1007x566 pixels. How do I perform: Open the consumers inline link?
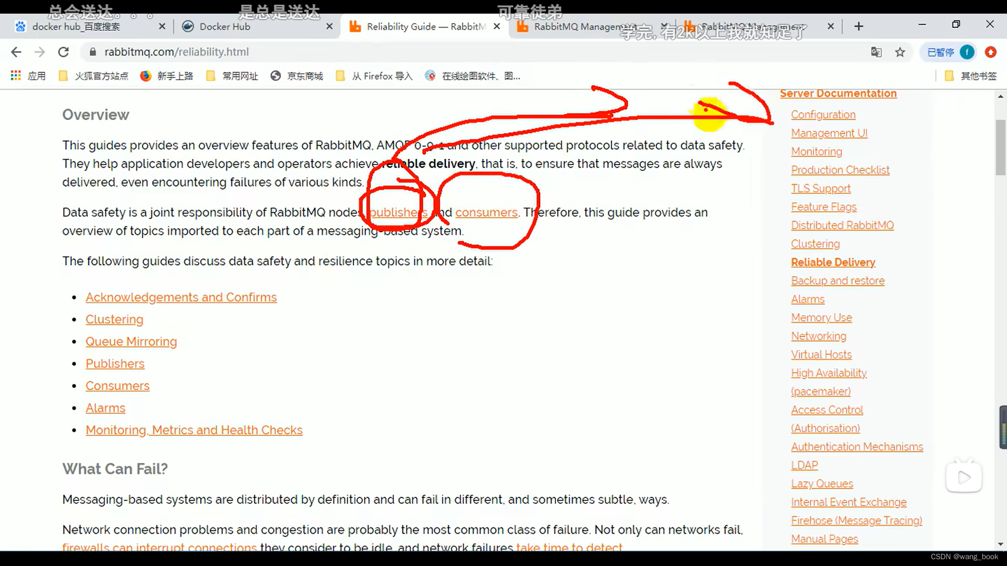486,212
